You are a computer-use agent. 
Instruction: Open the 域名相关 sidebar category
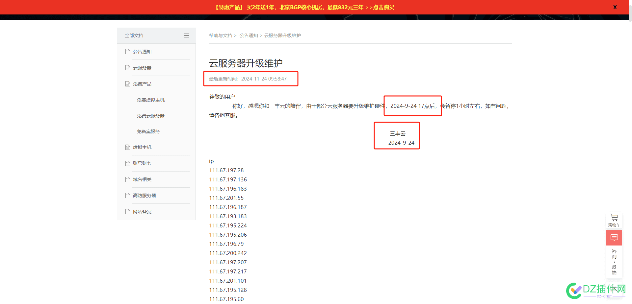pyautogui.click(x=142, y=179)
